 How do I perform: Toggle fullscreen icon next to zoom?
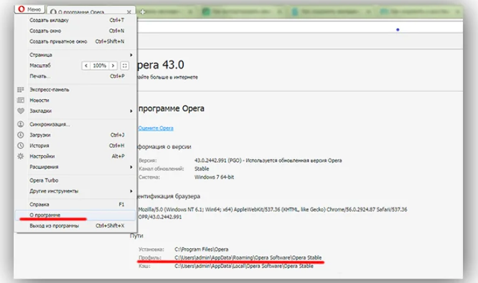(x=124, y=65)
